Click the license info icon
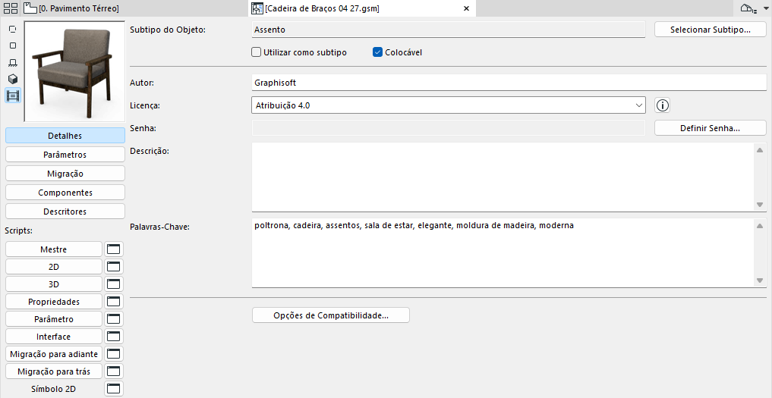This screenshot has width=772, height=398. click(663, 105)
